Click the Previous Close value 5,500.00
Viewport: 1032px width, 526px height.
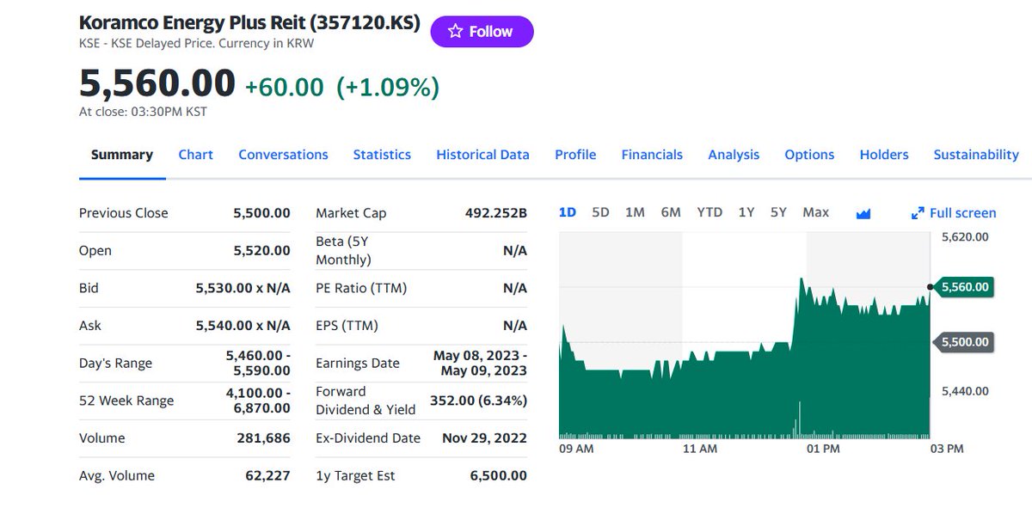(261, 213)
